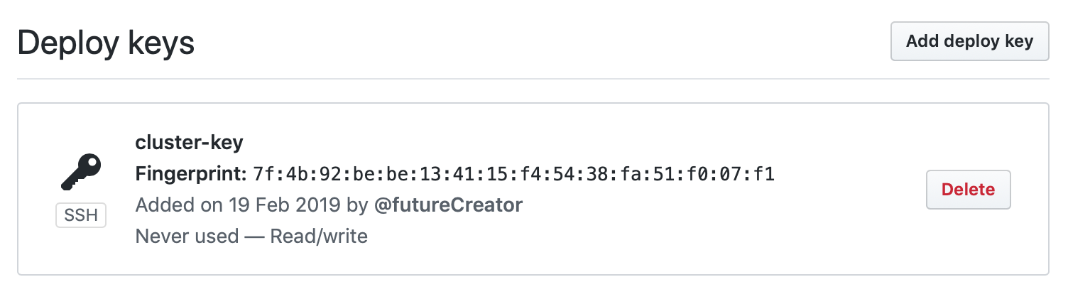Image resolution: width=1068 pixels, height=304 pixels.
Task: Click the "7f" start of the fingerprint
Action: (x=263, y=174)
